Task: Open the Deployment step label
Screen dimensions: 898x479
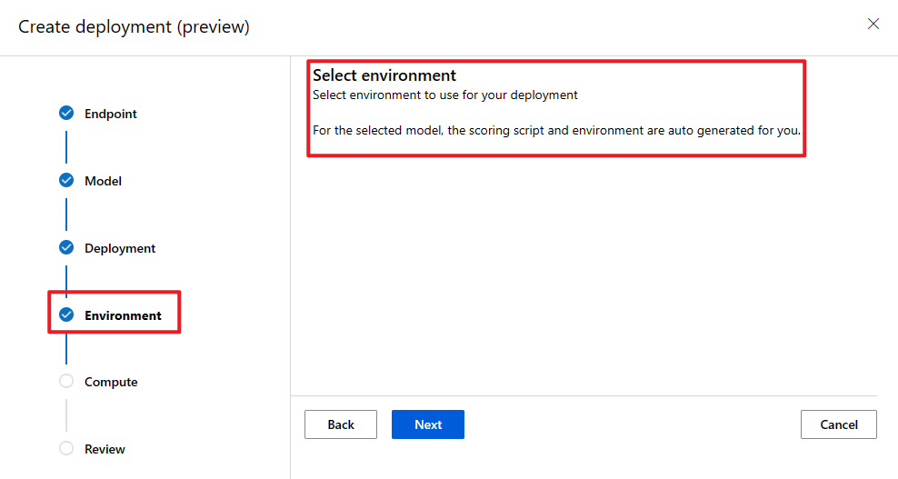Action: click(120, 248)
